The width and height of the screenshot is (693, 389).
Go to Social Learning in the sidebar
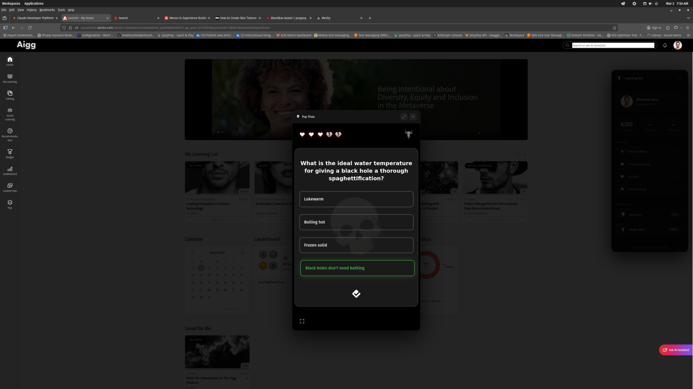[x=10, y=113]
